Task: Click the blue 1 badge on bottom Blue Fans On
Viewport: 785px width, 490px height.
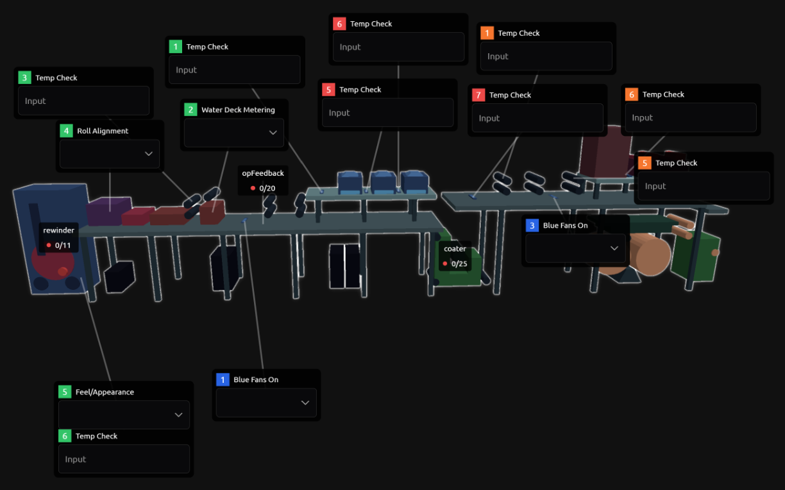Action: [223, 379]
